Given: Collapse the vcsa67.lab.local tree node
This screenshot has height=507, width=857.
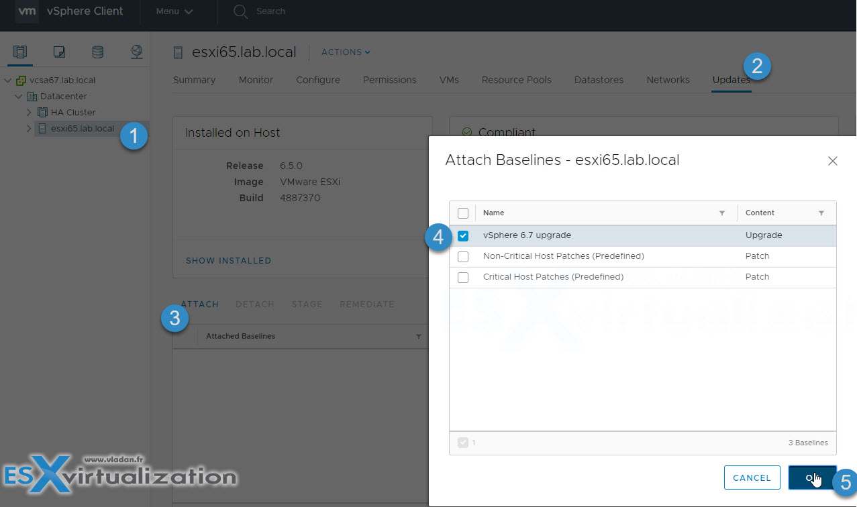Looking at the screenshot, I should pos(8,80).
